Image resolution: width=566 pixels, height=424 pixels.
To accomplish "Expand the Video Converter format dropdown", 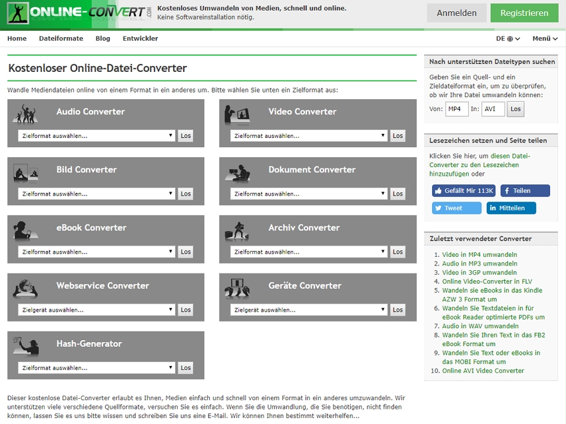I will pyautogui.click(x=309, y=136).
